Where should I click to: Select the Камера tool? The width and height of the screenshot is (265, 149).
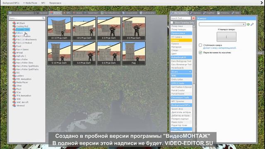(181, 40)
